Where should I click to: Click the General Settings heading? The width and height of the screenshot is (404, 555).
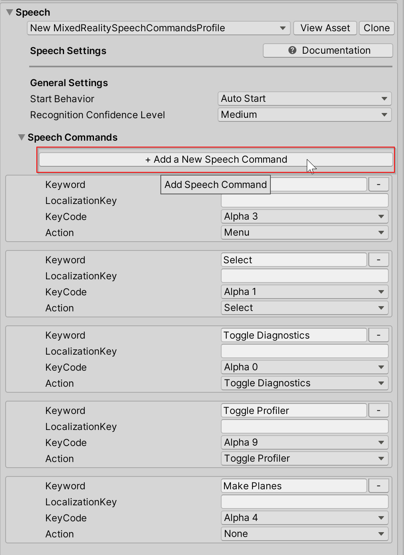(69, 83)
